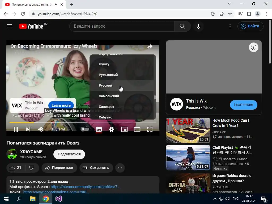The width and height of the screenshot is (272, 204).
Task: Click ad info icon near Ролик 1 из 2
Action: click(x=43, y=115)
